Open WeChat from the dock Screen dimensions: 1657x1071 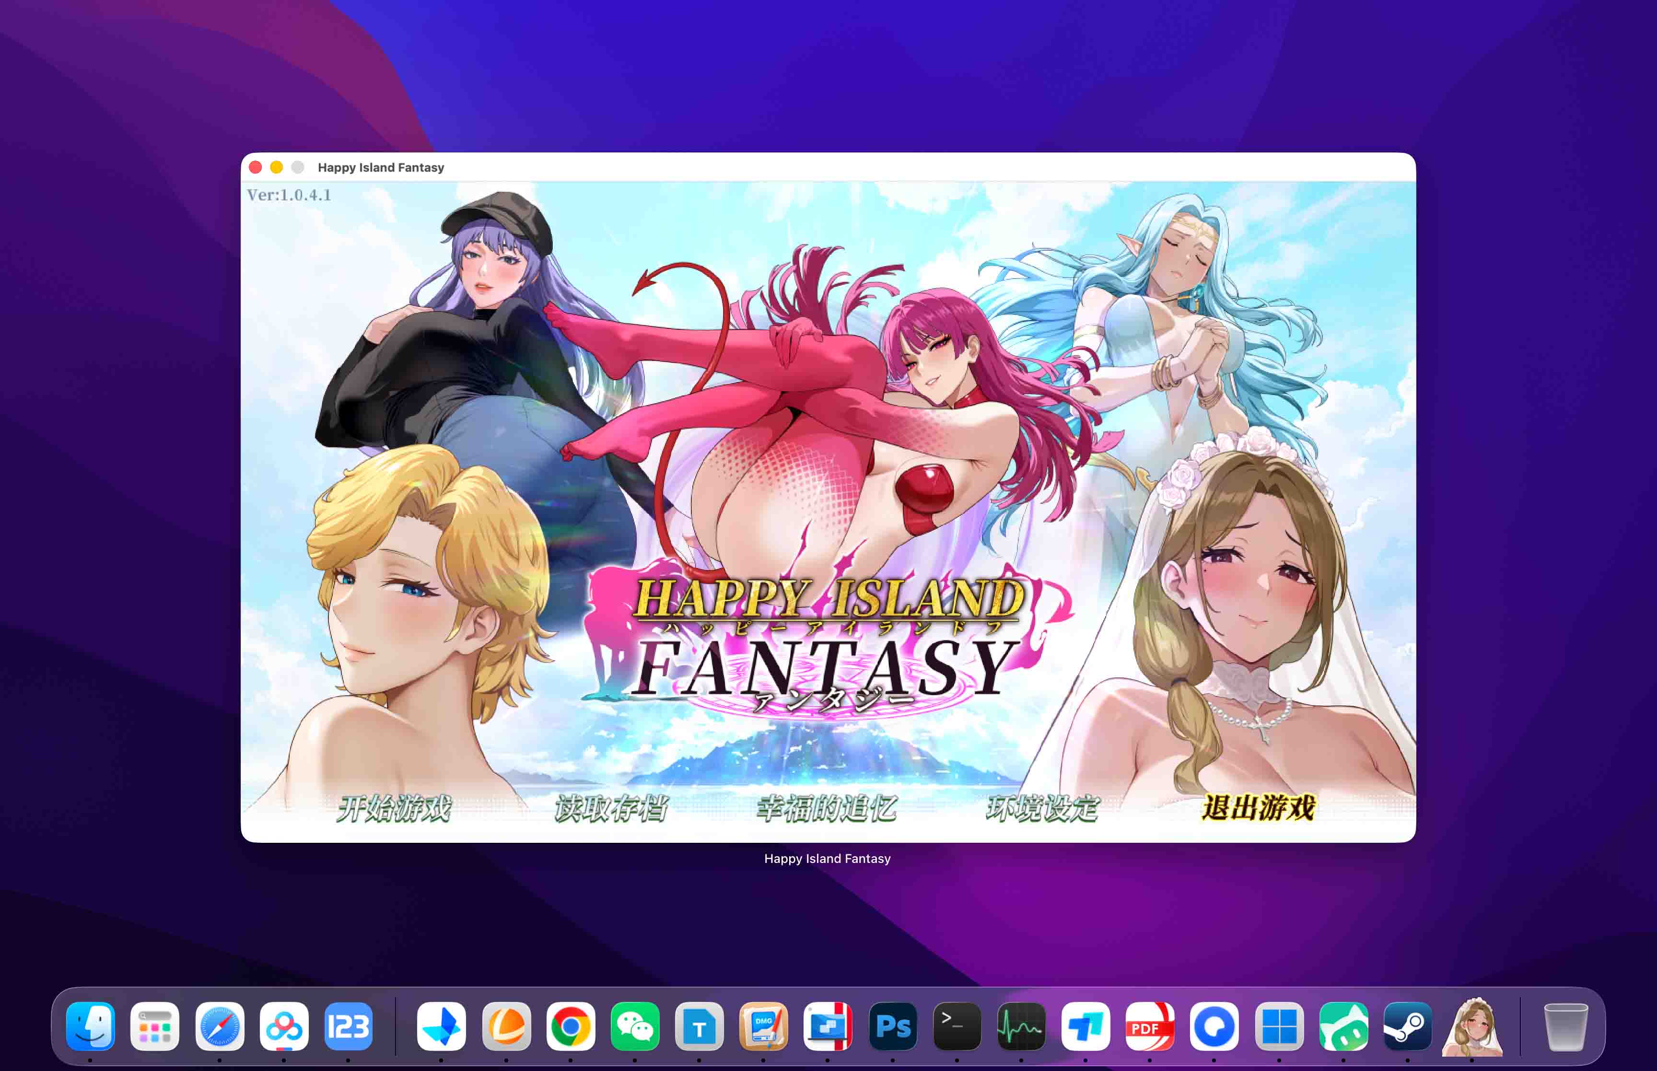click(x=635, y=1026)
